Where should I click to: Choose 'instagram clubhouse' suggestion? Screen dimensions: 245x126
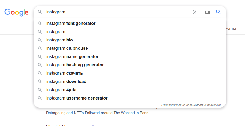tap(67, 48)
